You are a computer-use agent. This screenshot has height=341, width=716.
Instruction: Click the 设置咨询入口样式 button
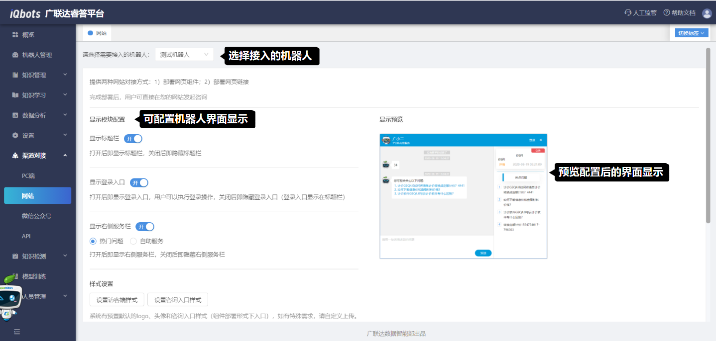(x=178, y=300)
